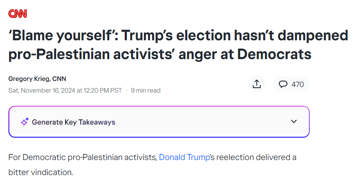Select author name Gregory Krieg, CNN
353x183 pixels.
37,79
